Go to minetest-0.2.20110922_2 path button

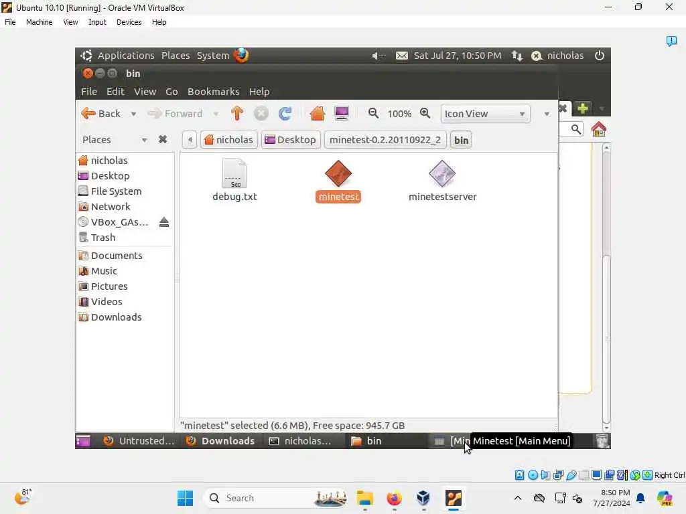385,140
